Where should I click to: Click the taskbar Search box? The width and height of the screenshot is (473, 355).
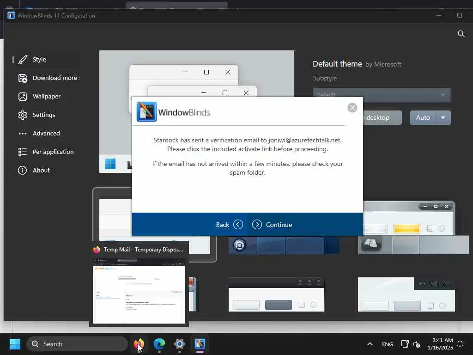click(x=77, y=344)
